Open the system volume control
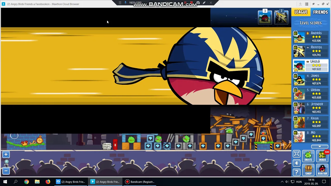Image resolution: width=331 pixels, height=186 pixels. pos(287,182)
